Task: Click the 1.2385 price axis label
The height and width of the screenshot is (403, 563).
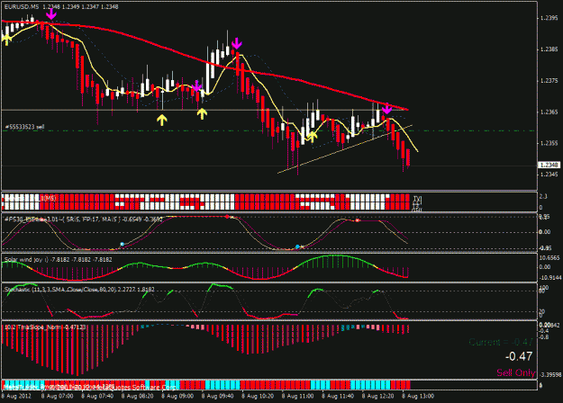Action: [x=549, y=49]
